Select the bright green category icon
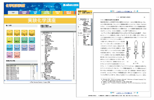 pos(17,40)
